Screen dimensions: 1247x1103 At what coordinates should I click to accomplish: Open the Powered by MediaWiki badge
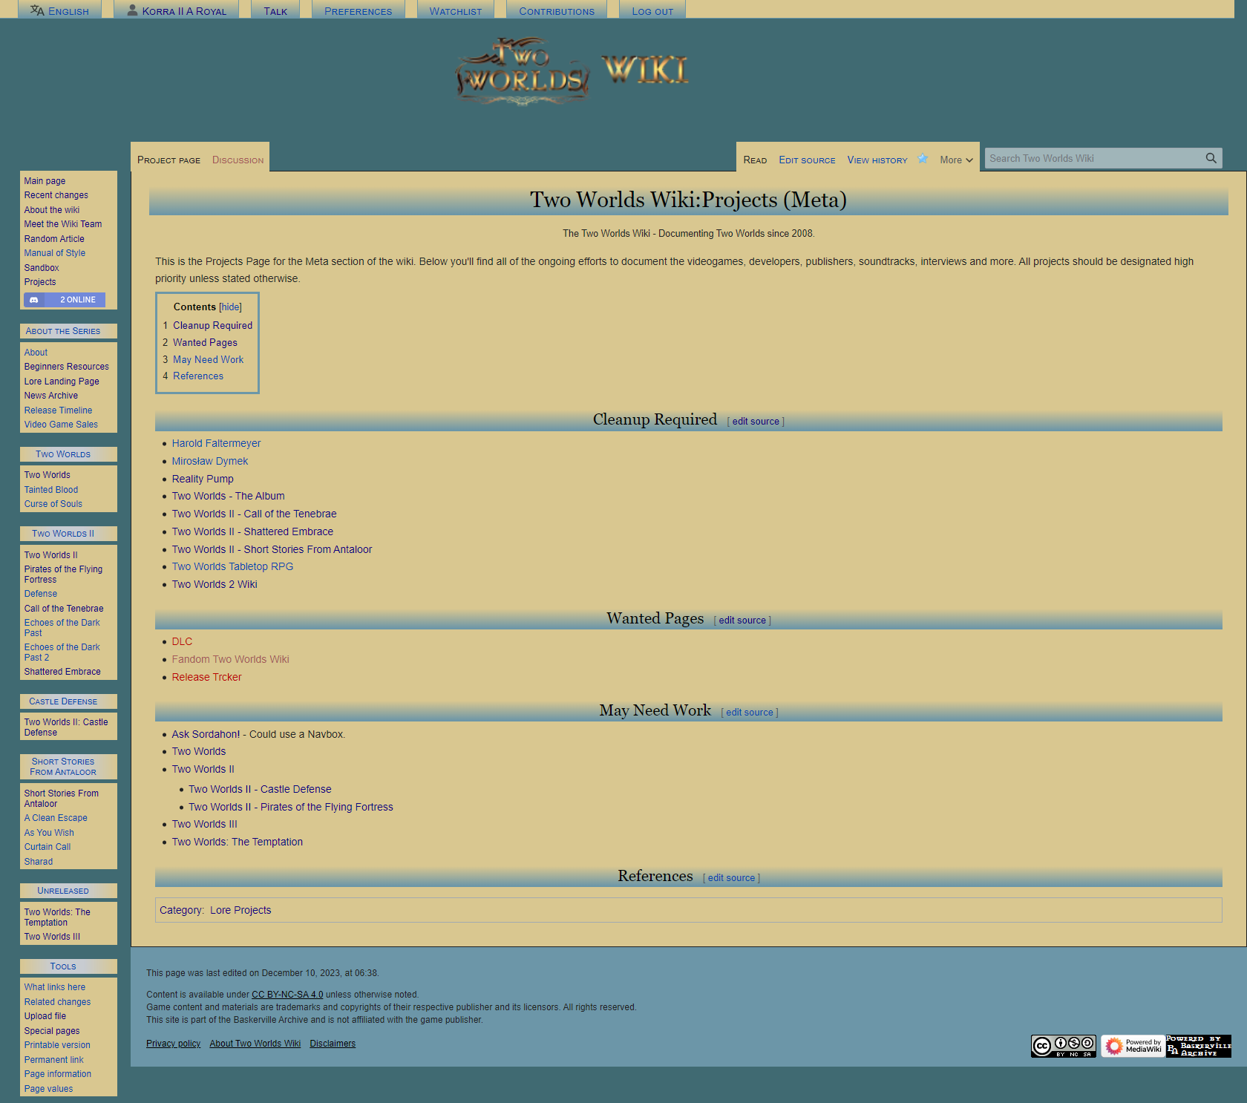(x=1133, y=1047)
